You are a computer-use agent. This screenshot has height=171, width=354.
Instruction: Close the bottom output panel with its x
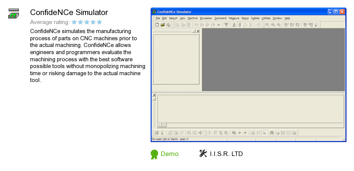coord(154,95)
